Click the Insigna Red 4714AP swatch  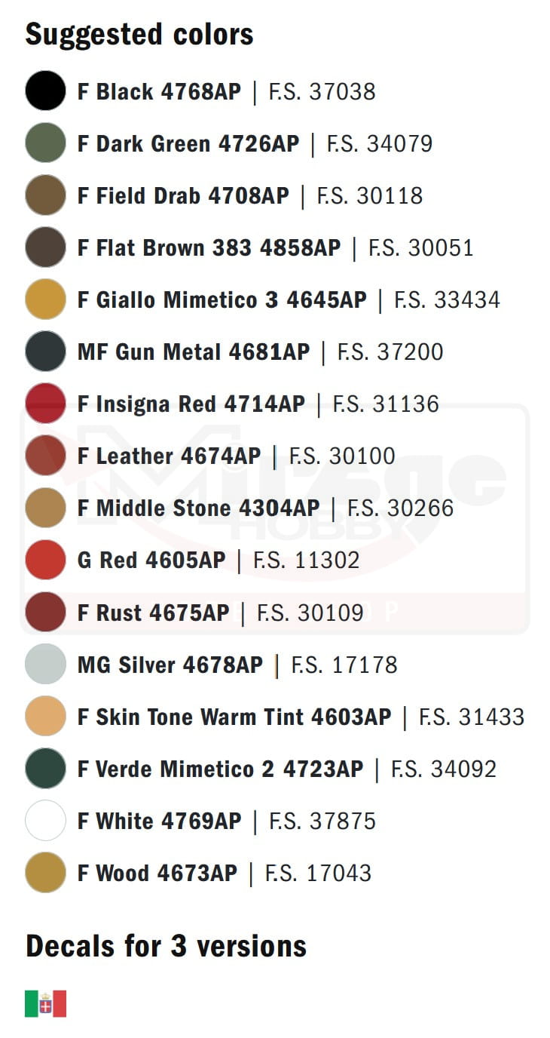(x=45, y=404)
